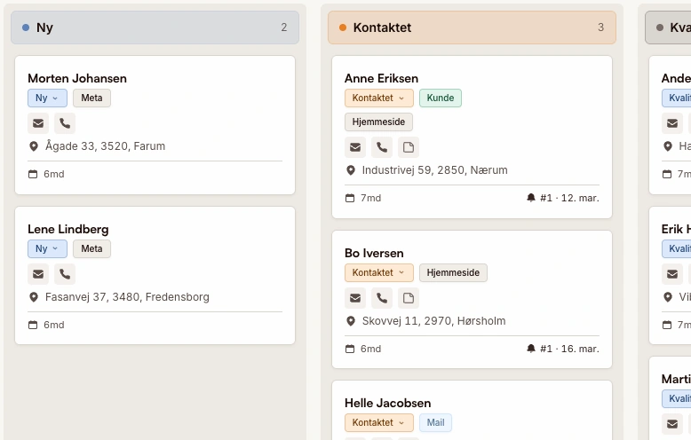Open Lene Lindberg's Ny status dropdown
This screenshot has width=691, height=440.
48,248
